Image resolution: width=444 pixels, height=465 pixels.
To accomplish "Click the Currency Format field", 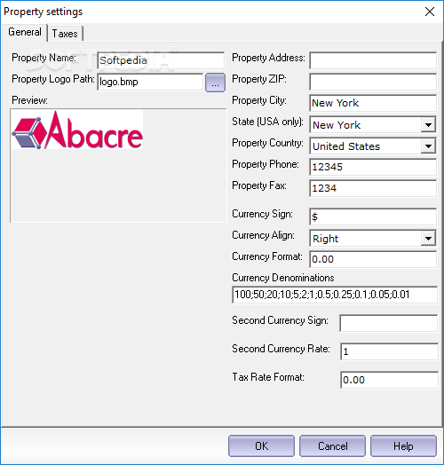I will pos(373,259).
